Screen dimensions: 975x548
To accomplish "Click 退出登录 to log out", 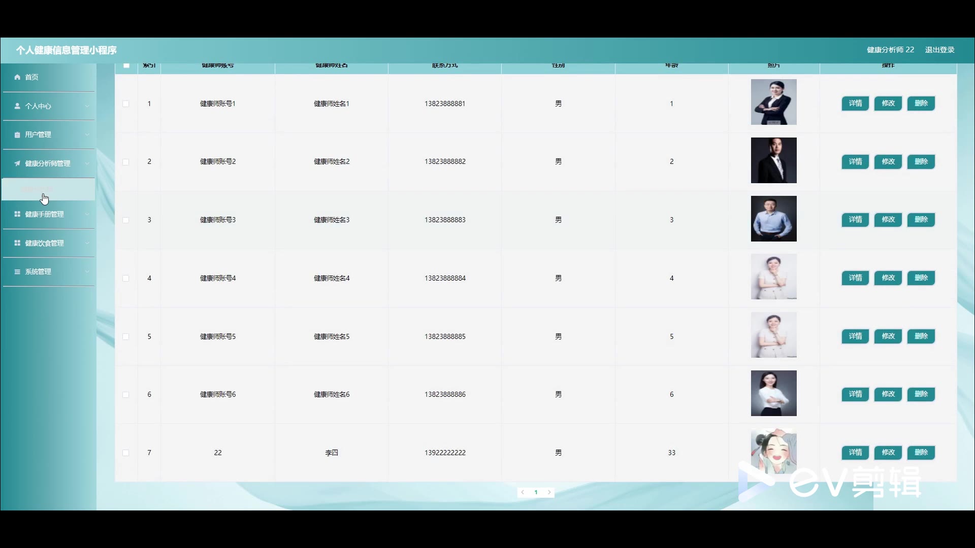I will click(x=939, y=50).
